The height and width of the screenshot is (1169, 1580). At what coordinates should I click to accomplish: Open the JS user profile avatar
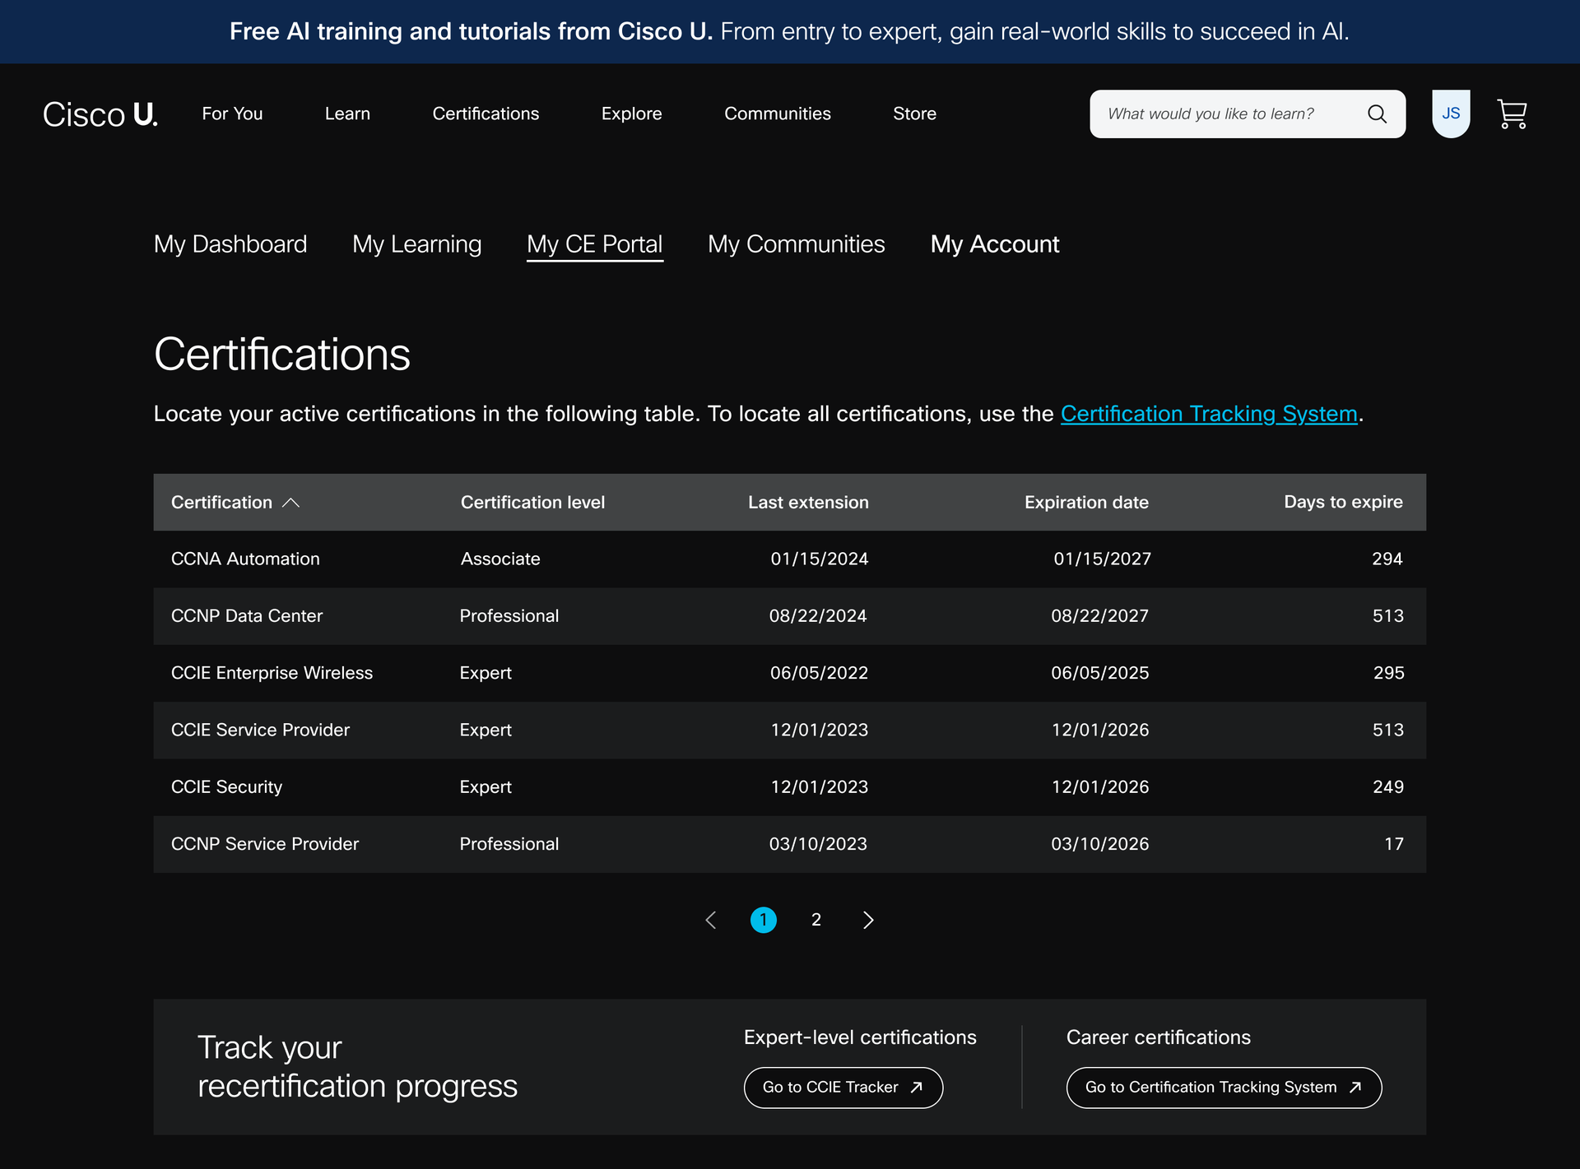pos(1451,114)
